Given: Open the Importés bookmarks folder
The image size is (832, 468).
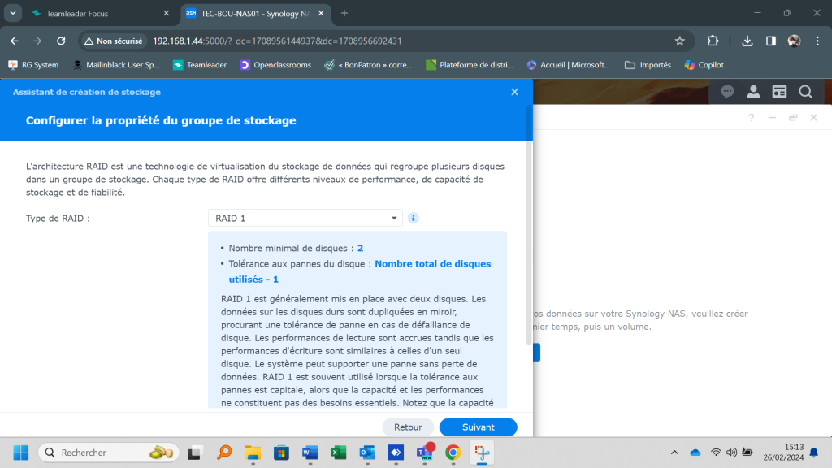Looking at the screenshot, I should pos(648,65).
